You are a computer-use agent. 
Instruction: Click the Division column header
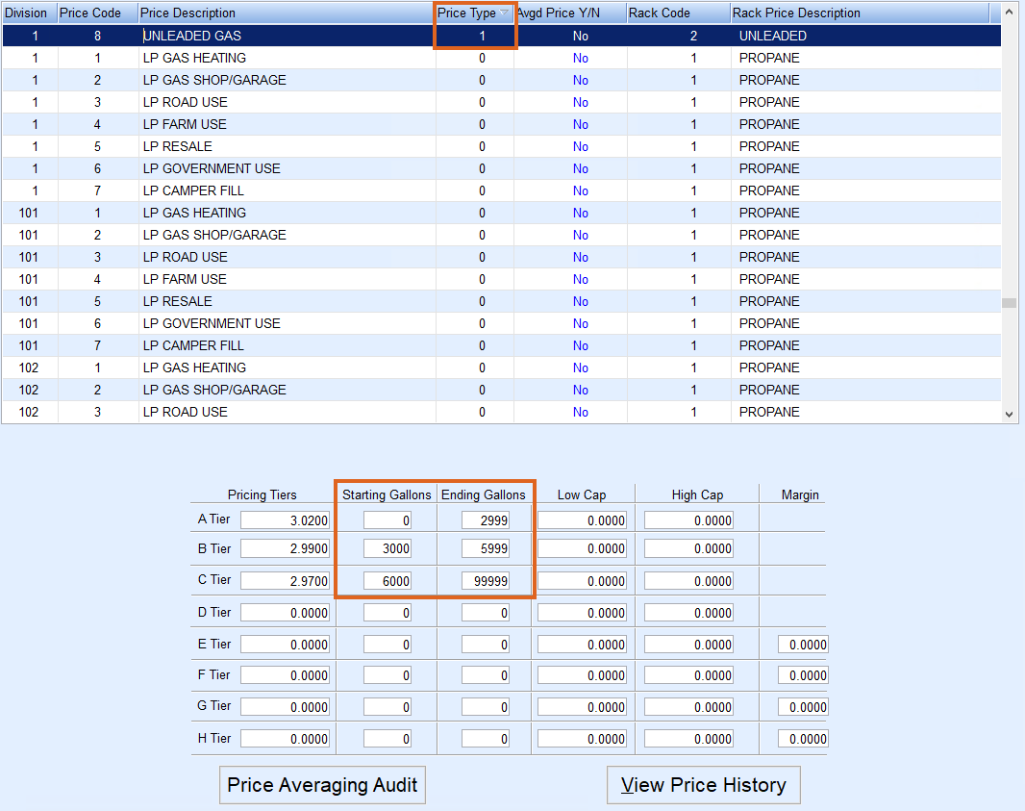point(30,13)
